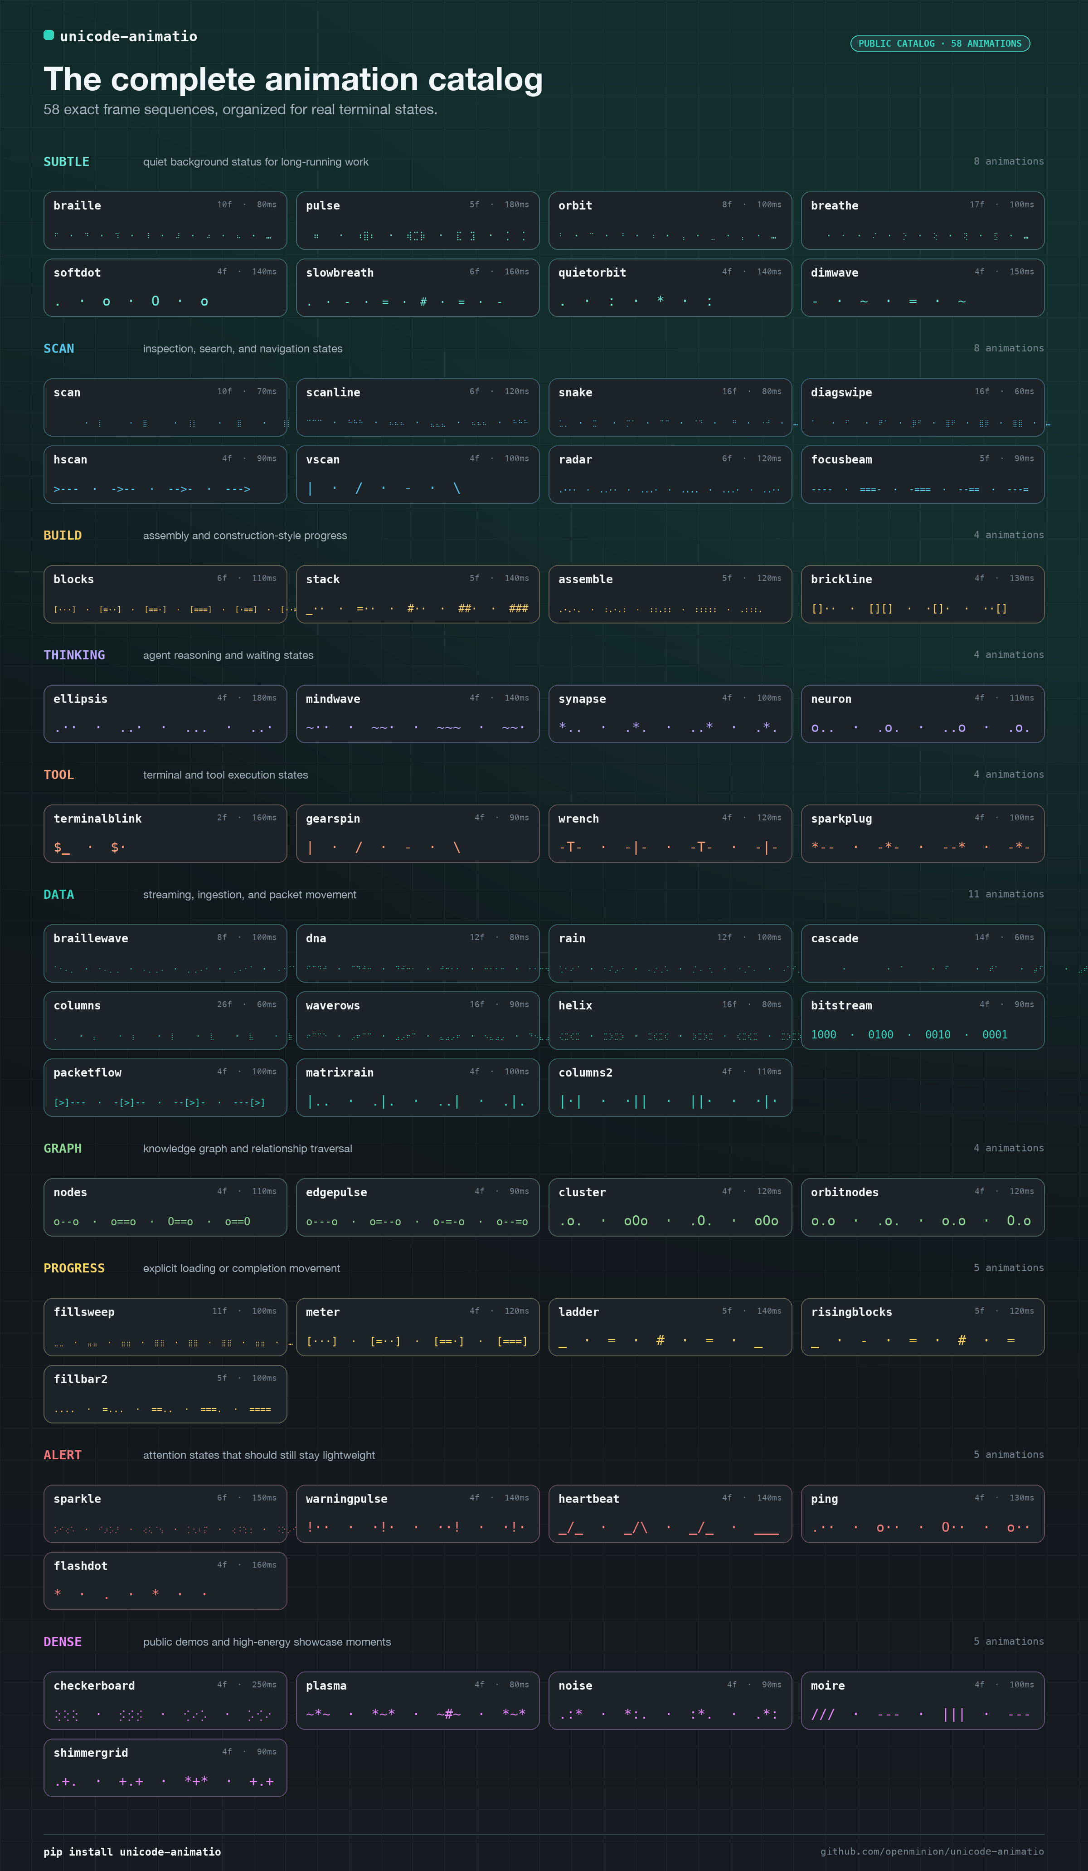Select the orbitnodes animation card
1088x1871 pixels.
tap(923, 1207)
